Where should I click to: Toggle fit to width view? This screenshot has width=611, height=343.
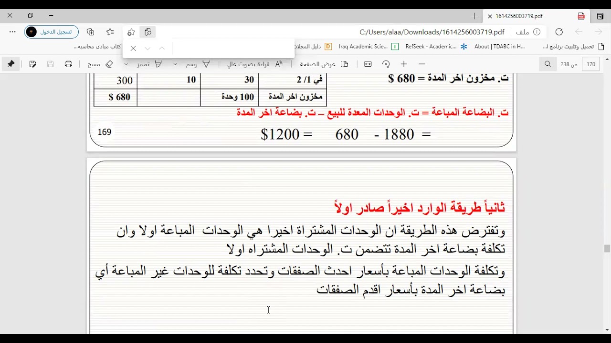368,64
